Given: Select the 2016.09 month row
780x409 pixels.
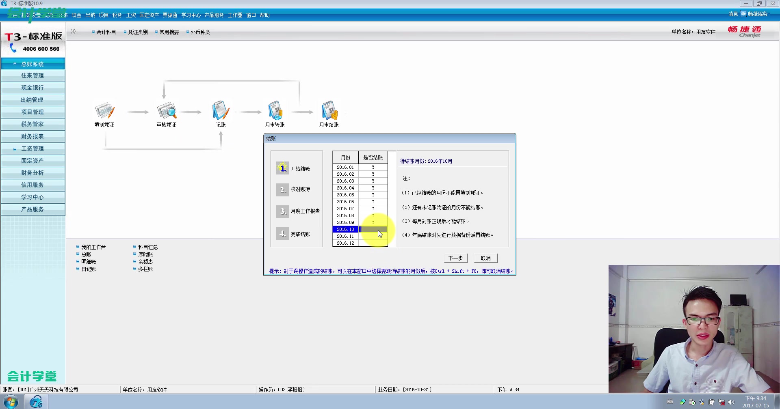Looking at the screenshot, I should (x=360, y=222).
